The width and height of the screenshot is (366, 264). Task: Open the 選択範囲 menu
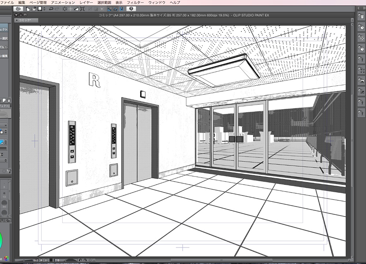click(x=104, y=3)
